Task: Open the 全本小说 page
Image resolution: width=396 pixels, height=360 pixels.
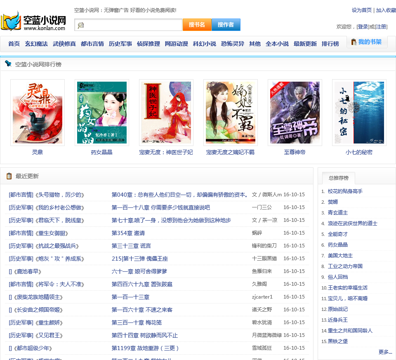Action: click(277, 44)
